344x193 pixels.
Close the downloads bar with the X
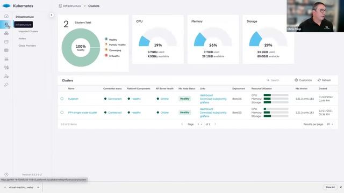click(x=340, y=187)
